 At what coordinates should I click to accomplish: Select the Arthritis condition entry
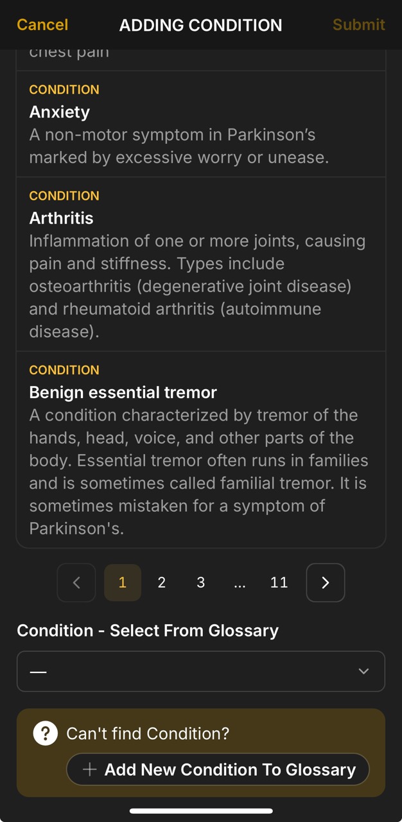pyautogui.click(x=201, y=263)
